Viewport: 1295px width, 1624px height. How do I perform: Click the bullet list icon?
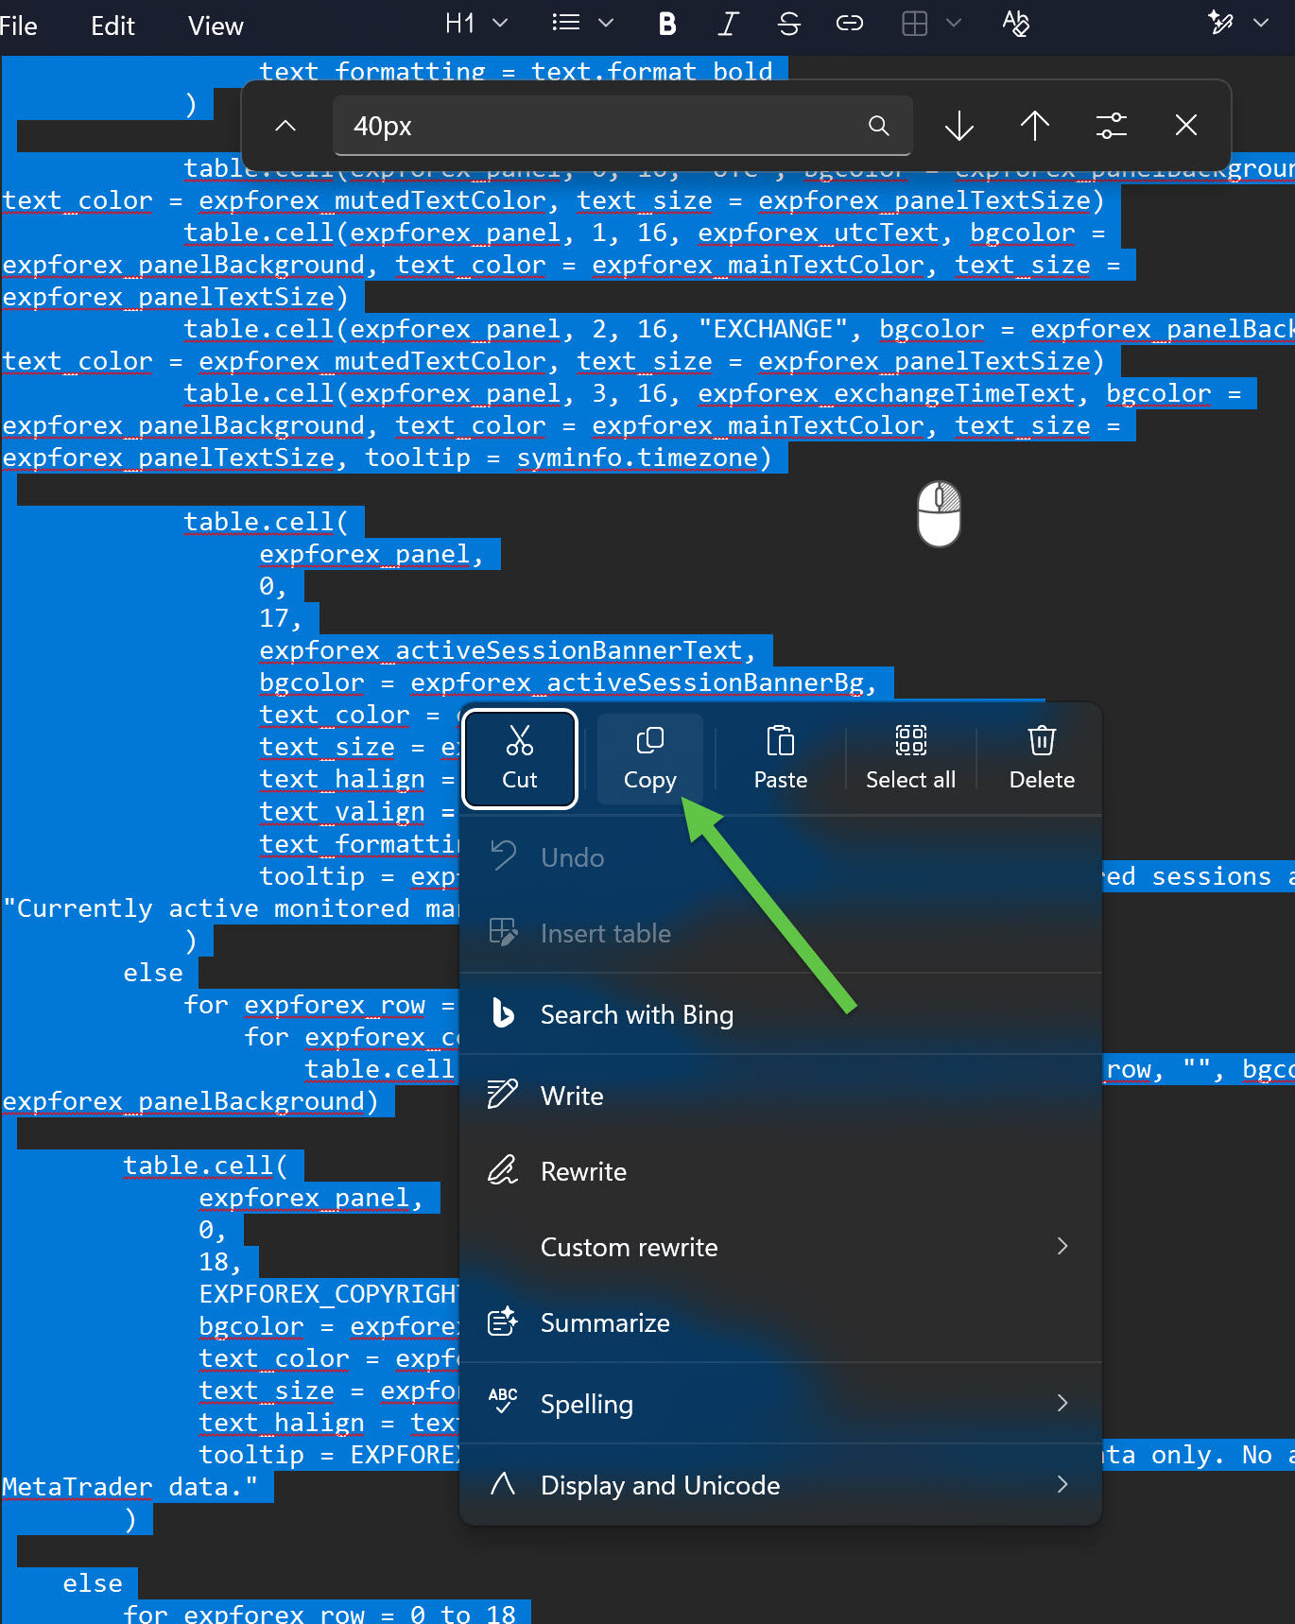click(x=565, y=24)
